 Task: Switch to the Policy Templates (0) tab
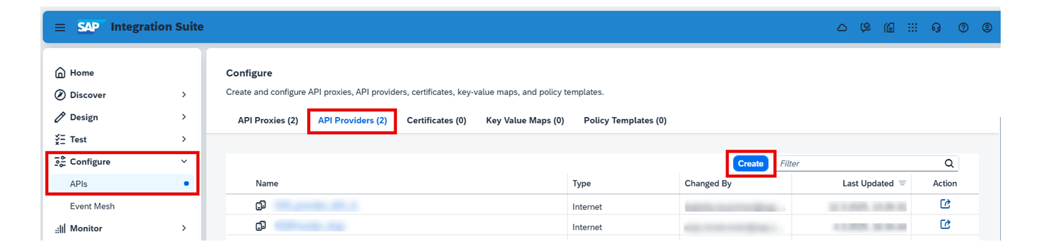pyautogui.click(x=625, y=120)
